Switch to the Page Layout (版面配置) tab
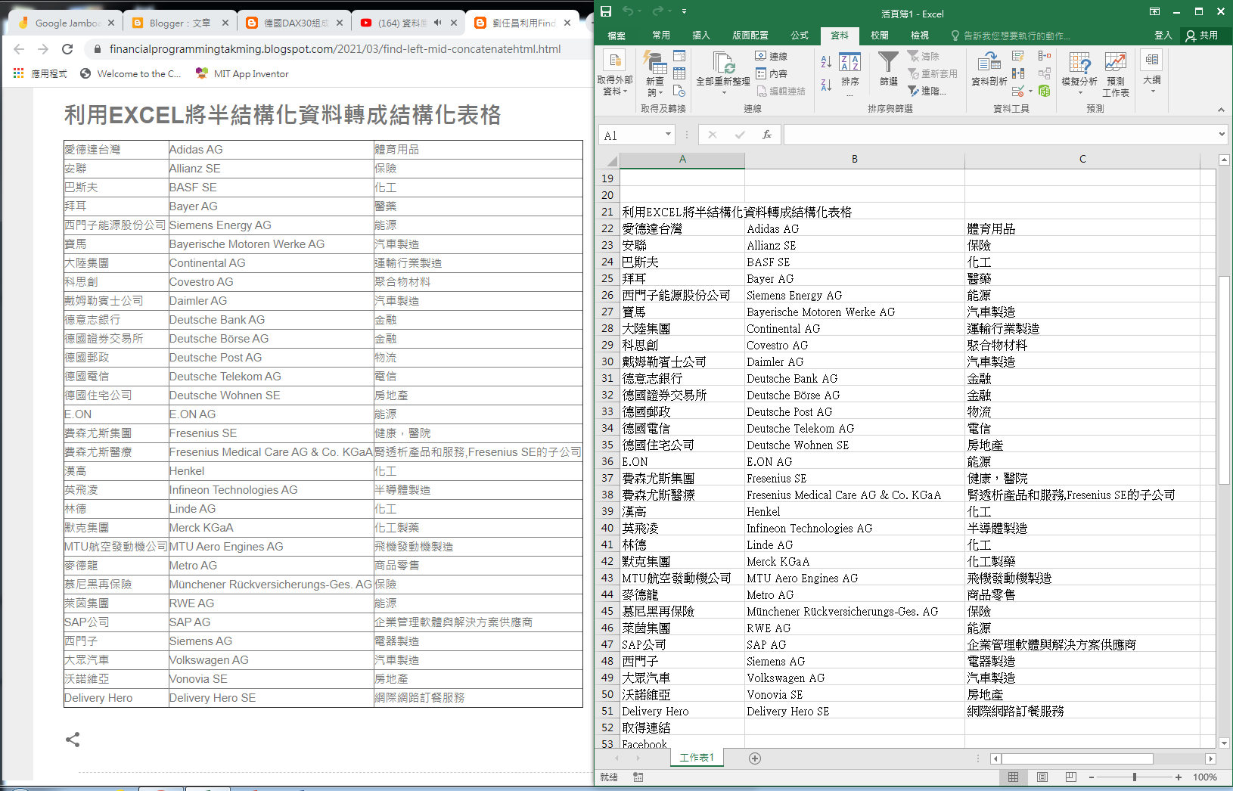 click(x=750, y=36)
